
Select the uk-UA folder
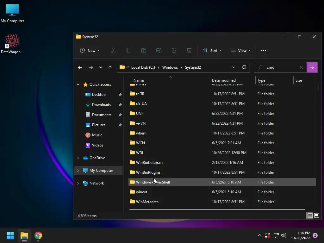coord(222,103)
